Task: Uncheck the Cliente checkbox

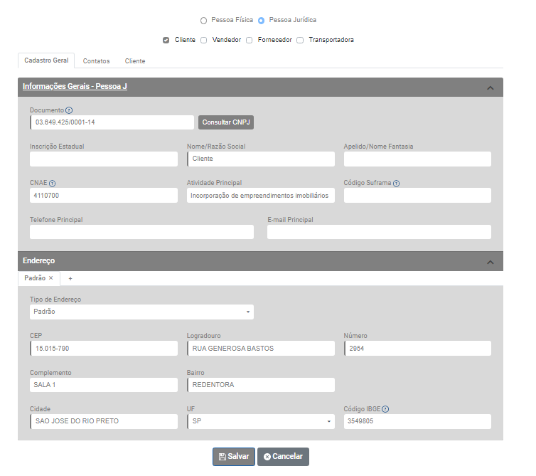Action: pyautogui.click(x=166, y=40)
